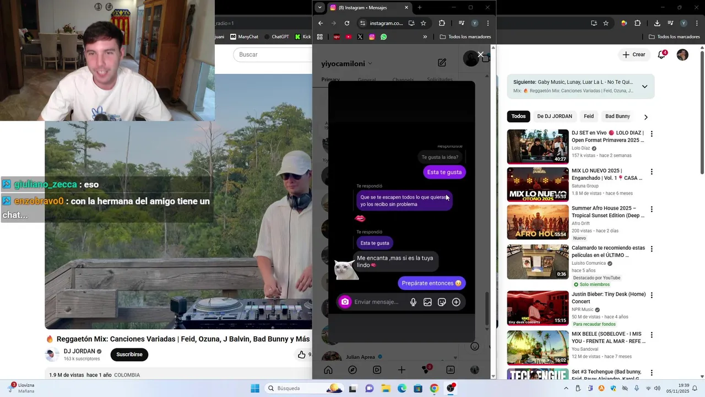Go back in the Instagram browser window
This screenshot has width=705, height=397.
(321, 23)
